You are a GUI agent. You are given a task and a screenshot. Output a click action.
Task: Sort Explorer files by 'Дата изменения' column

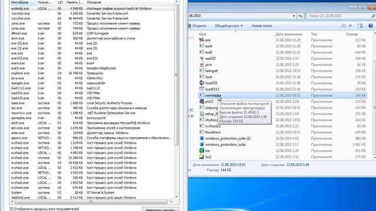tap(288, 34)
